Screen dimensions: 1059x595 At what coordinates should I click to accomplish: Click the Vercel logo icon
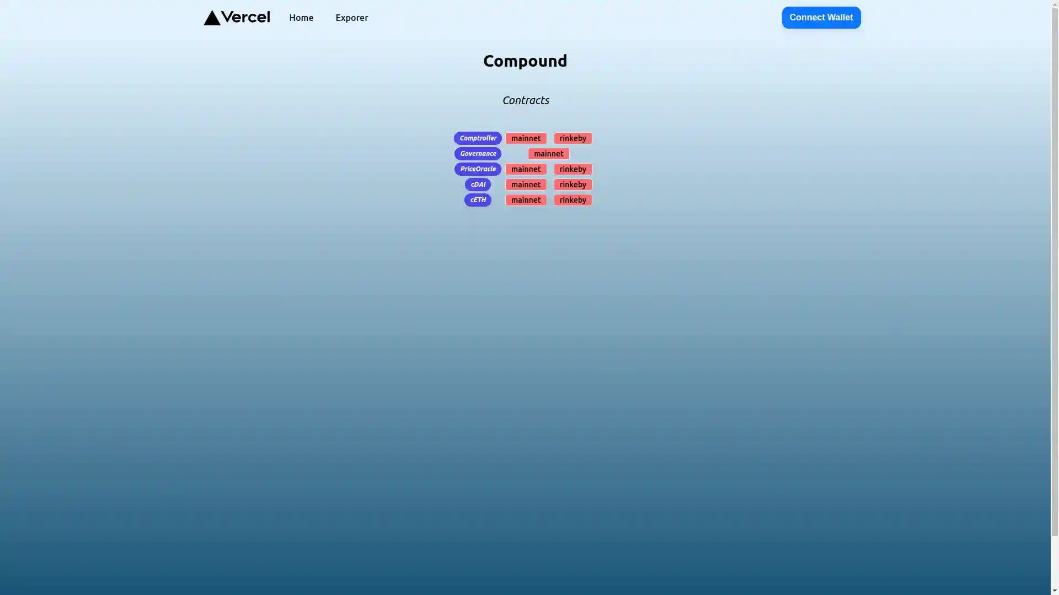(x=210, y=18)
